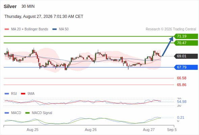The height and width of the screenshot is (135, 199).
Task: Click the 65.86 support level label
Action: pos(181,85)
